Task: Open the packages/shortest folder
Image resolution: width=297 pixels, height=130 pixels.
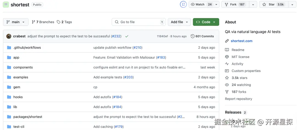Action: (28, 117)
